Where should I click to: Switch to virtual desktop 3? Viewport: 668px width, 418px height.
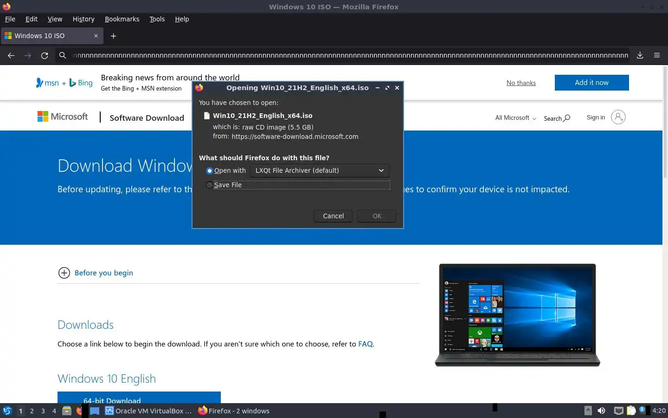click(x=43, y=411)
